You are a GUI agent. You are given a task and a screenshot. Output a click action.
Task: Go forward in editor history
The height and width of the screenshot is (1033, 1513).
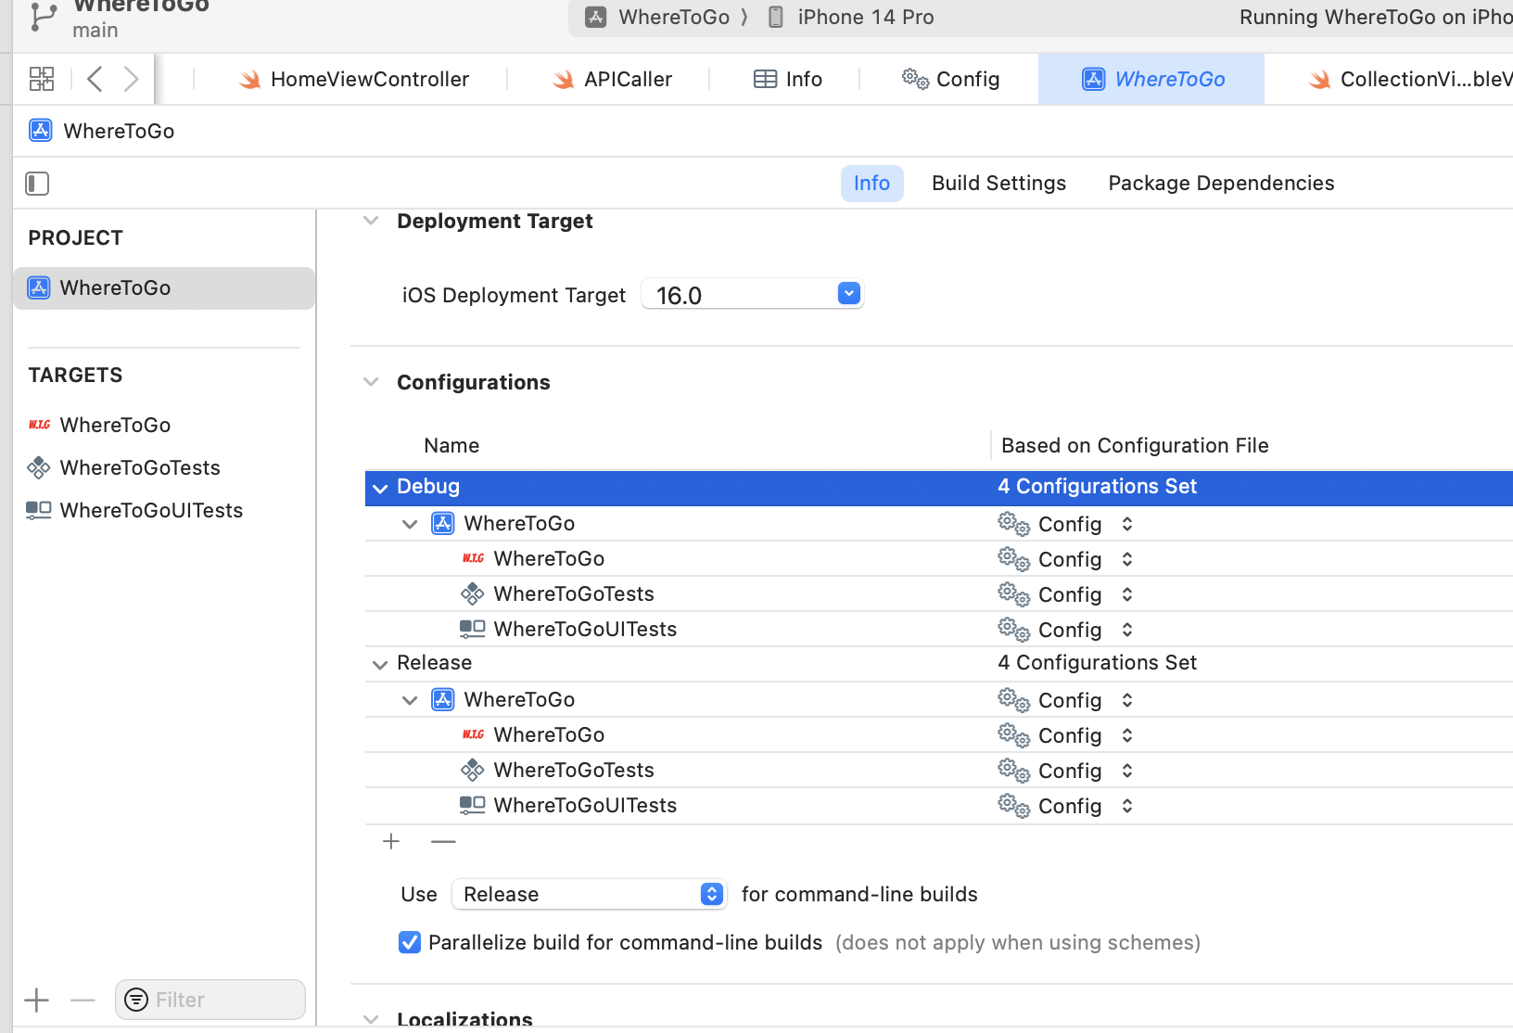pyautogui.click(x=131, y=79)
